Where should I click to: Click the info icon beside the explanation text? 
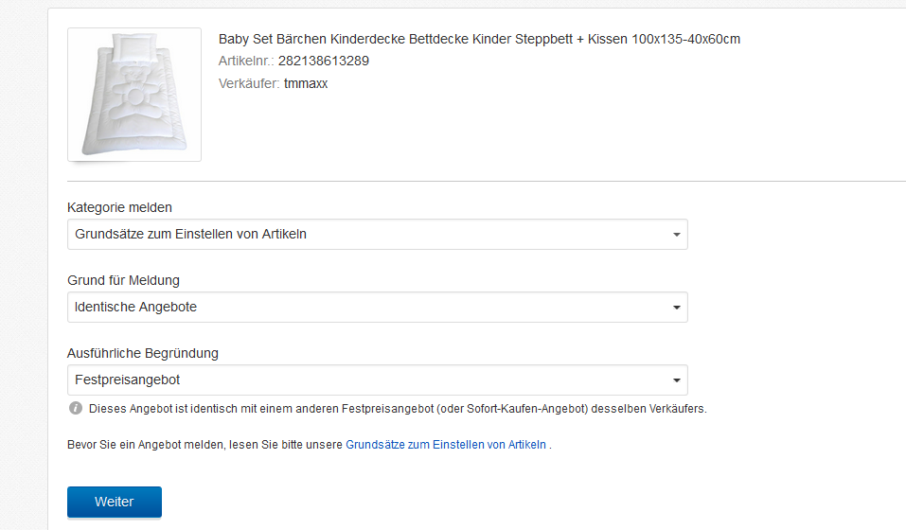(75, 409)
